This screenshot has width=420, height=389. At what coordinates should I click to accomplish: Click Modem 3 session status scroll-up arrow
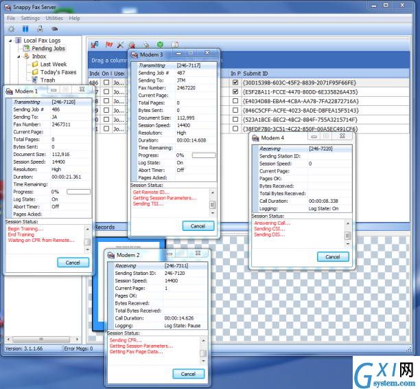click(213, 192)
